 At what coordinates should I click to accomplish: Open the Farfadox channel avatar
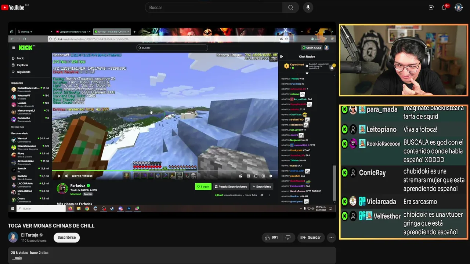pyautogui.click(x=62, y=188)
